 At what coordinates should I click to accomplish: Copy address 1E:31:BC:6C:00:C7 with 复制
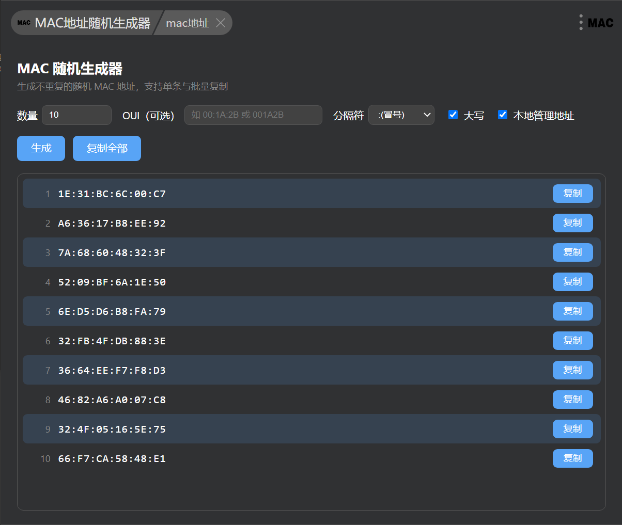pos(573,194)
